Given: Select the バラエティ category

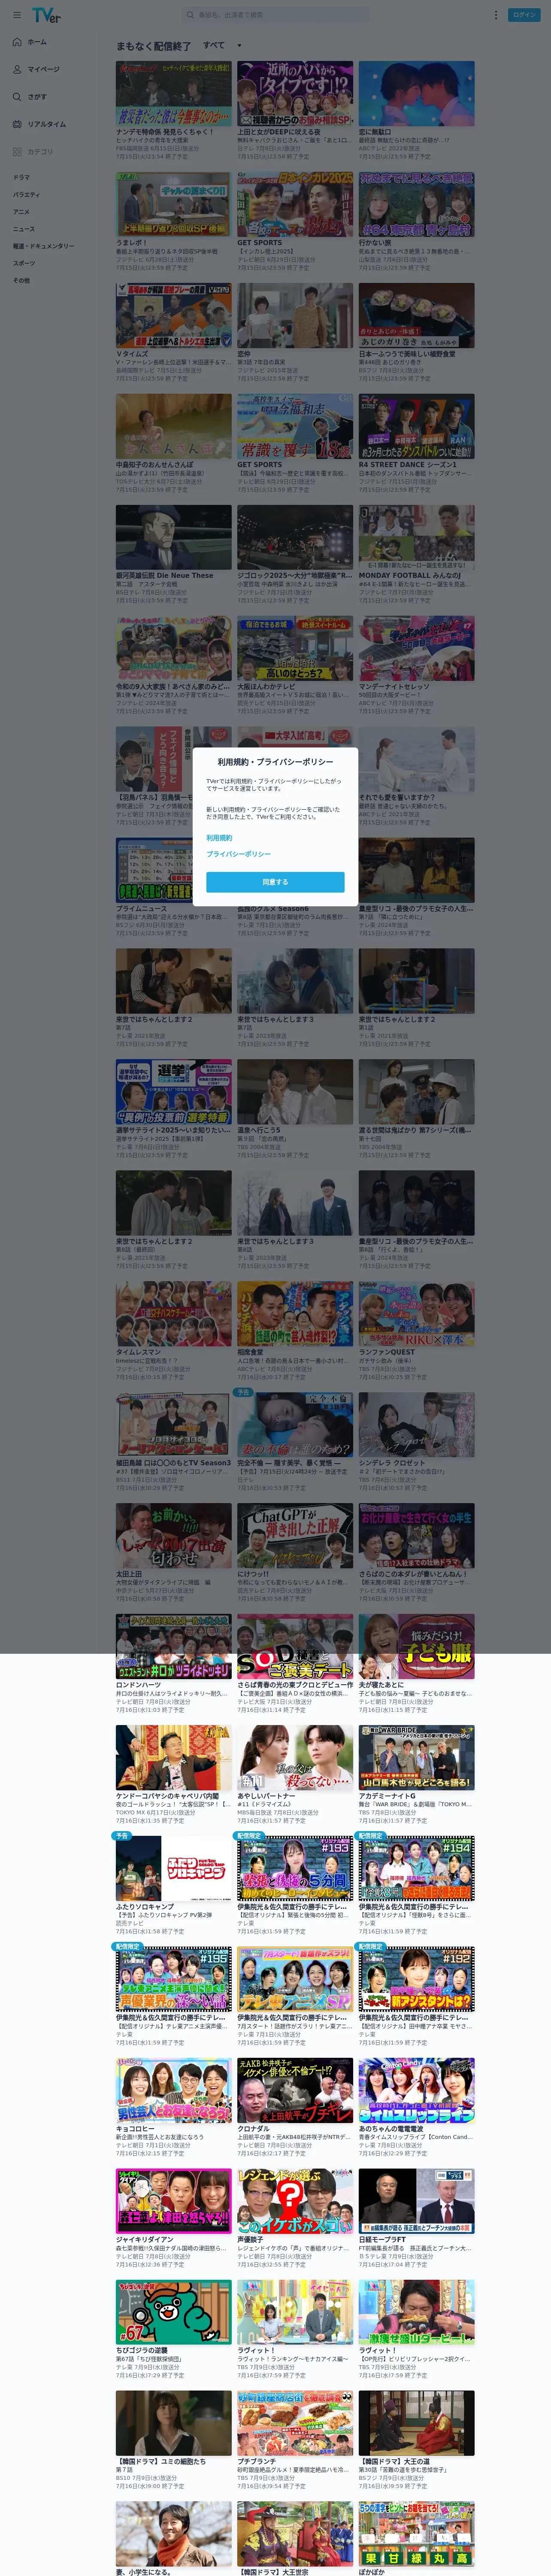Looking at the screenshot, I should tap(26, 195).
